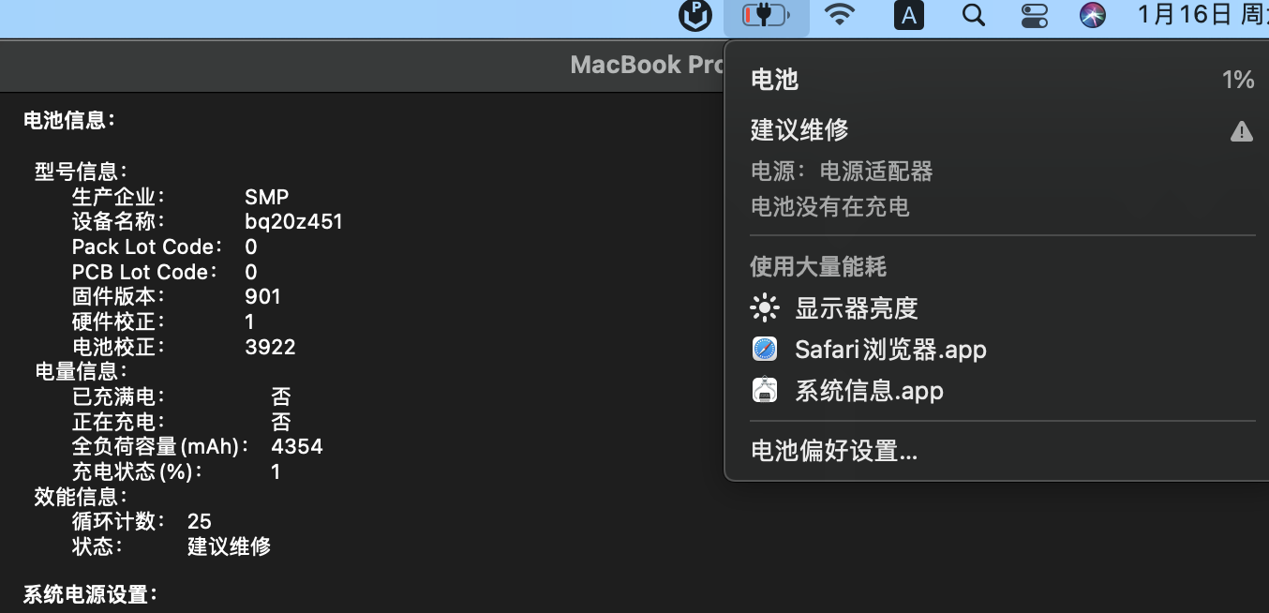Click the warning triangle beside 建议维修
Viewport: 1269px width, 613px height.
coord(1241,131)
